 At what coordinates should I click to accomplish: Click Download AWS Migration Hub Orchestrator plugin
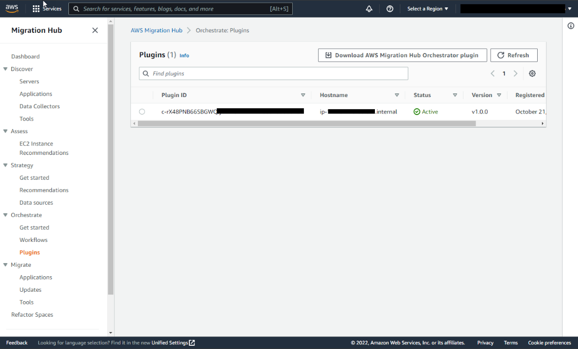[x=402, y=55]
